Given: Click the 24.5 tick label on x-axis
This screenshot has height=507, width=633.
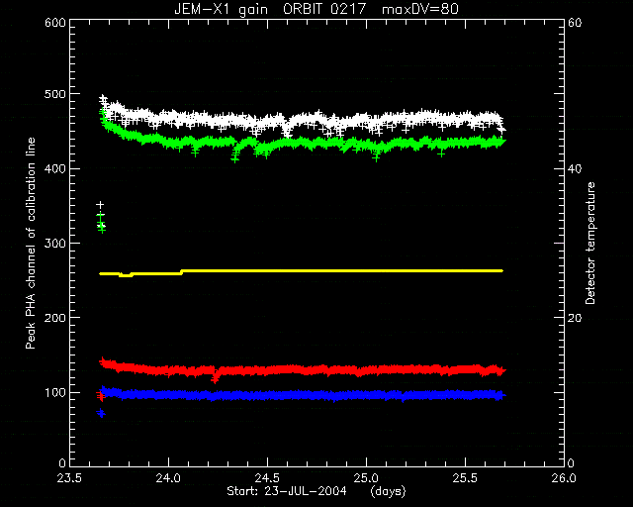Looking at the screenshot, I should tap(267, 478).
